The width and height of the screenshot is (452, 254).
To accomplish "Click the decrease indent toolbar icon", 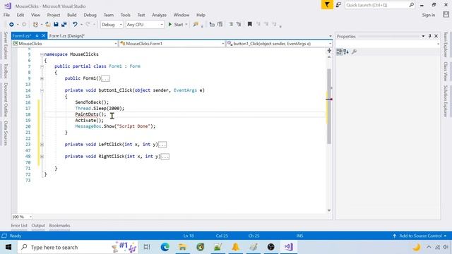I will click(212, 25).
